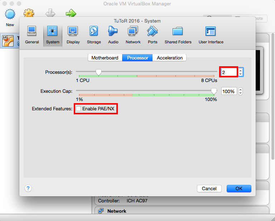Cancel the System settings dialog
Viewport: 275px width, 221px height.
point(209,188)
